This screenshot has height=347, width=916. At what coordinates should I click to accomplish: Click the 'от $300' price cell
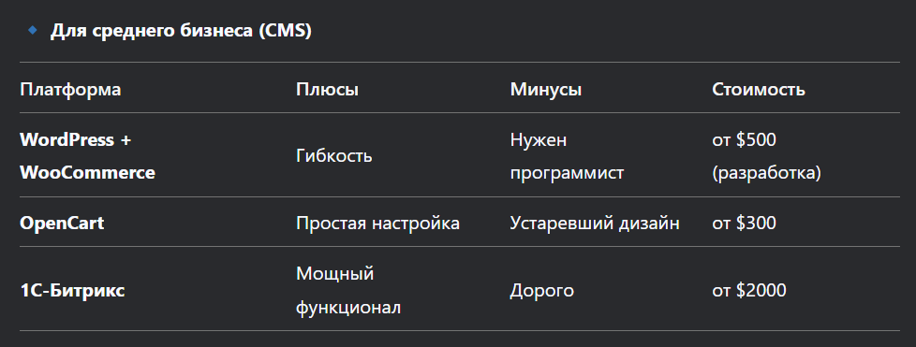[745, 223]
